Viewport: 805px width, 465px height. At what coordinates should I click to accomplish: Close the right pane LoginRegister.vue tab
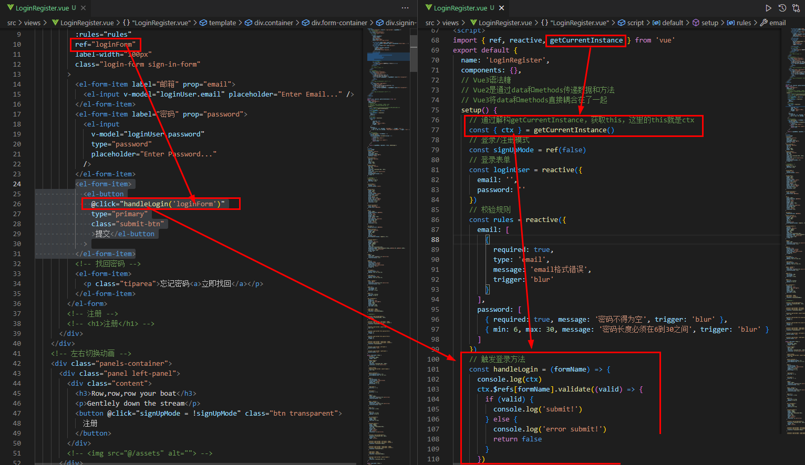click(501, 8)
